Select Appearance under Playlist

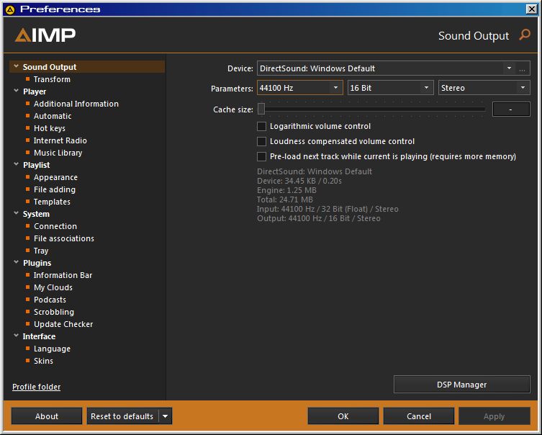[55, 177]
